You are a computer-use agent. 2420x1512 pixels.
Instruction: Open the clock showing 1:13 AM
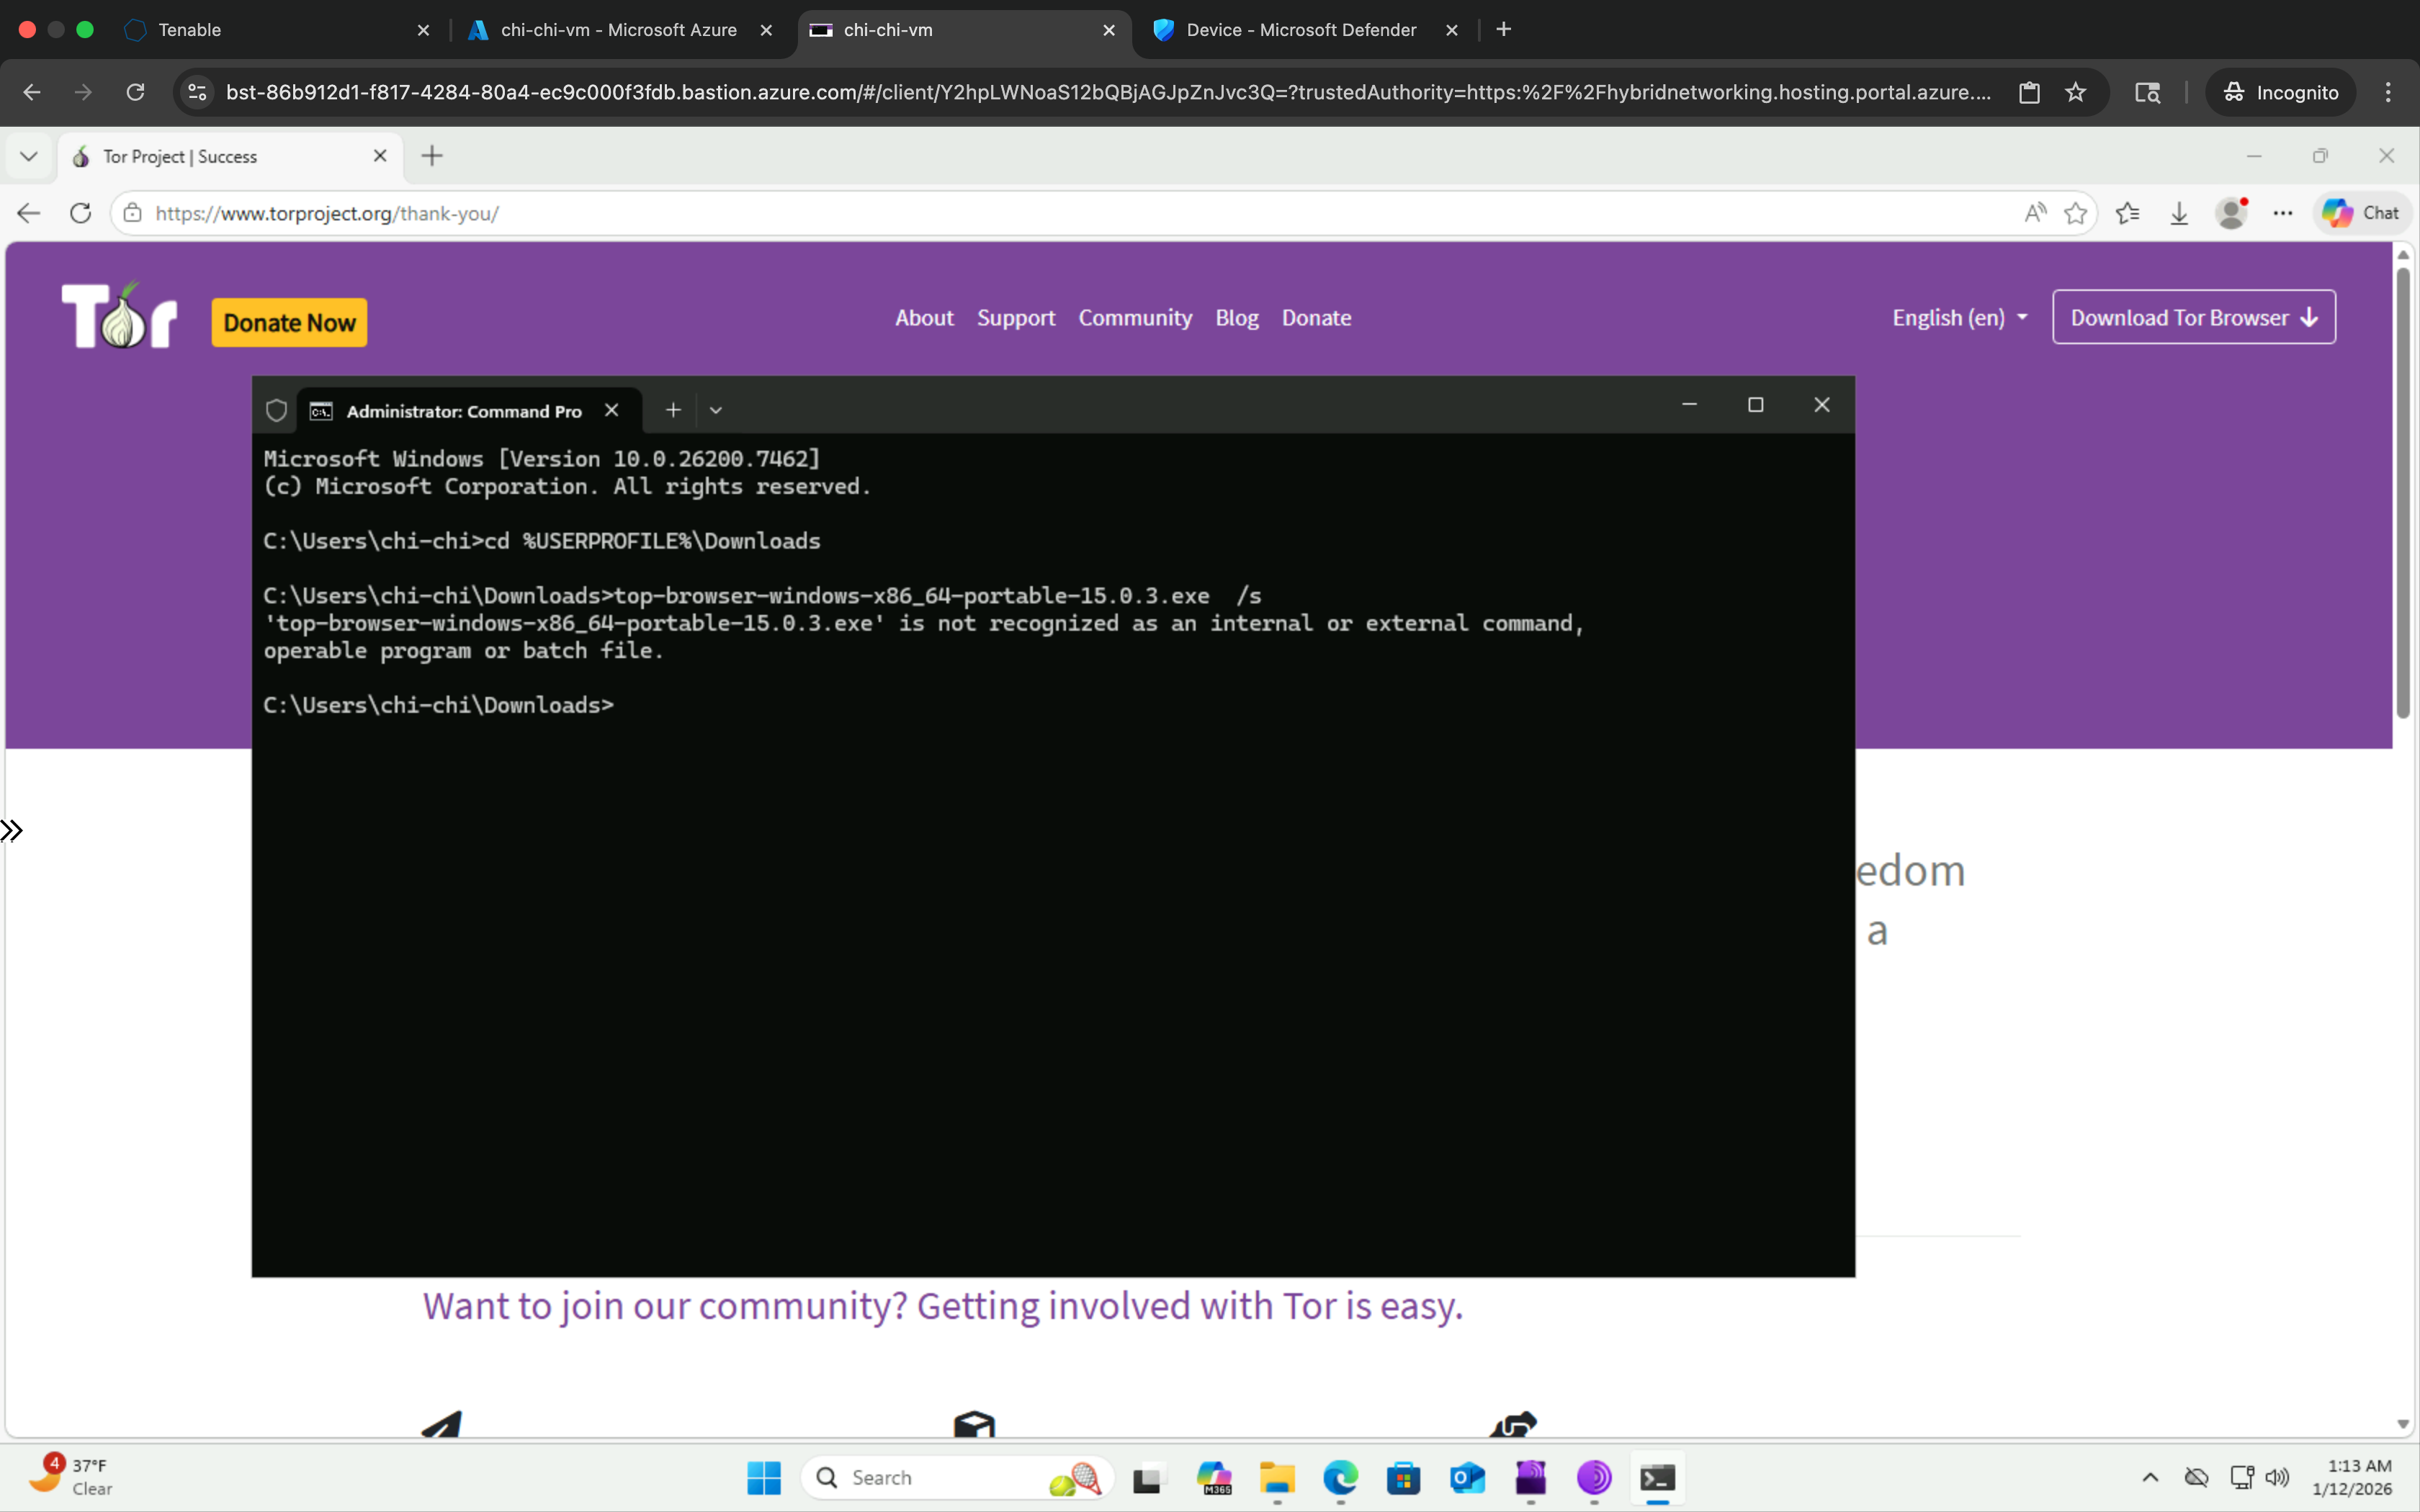point(2352,1477)
